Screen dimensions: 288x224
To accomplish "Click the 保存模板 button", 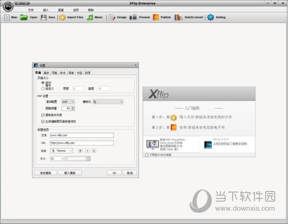I will (45, 173).
